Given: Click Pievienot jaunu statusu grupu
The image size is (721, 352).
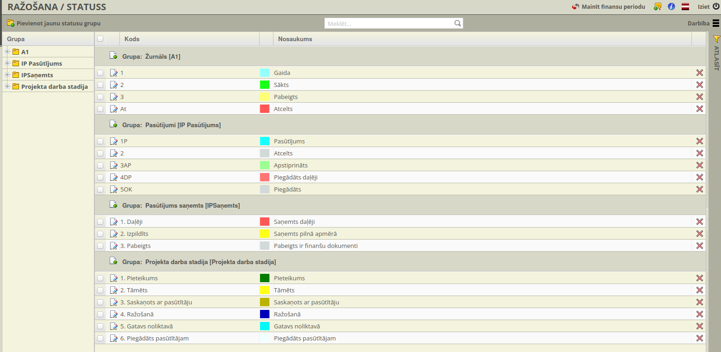Looking at the screenshot, I should click(x=54, y=23).
